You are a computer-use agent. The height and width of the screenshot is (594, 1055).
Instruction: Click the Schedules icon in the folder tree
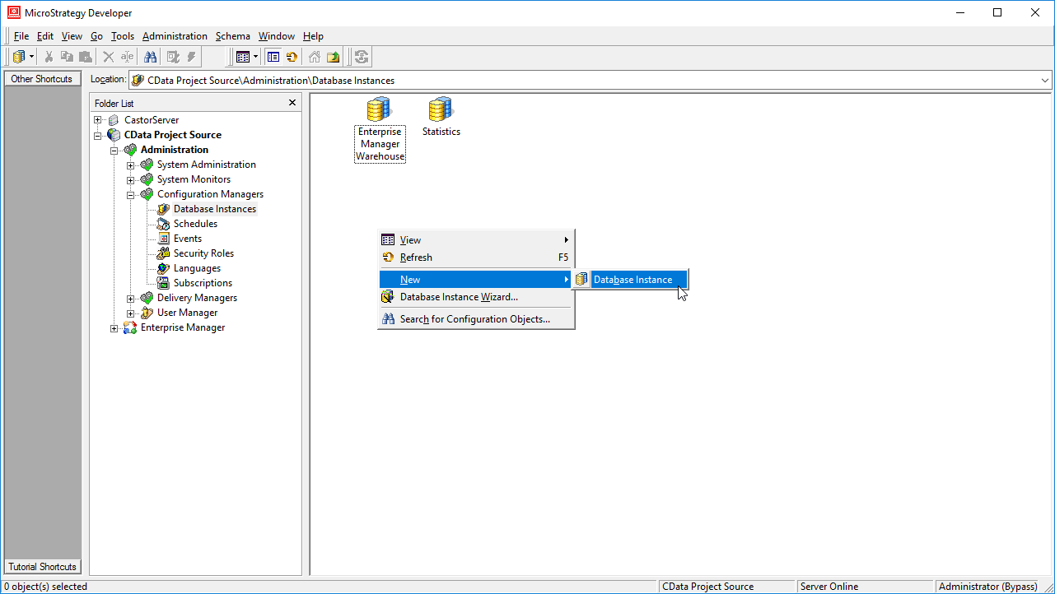[x=163, y=224]
